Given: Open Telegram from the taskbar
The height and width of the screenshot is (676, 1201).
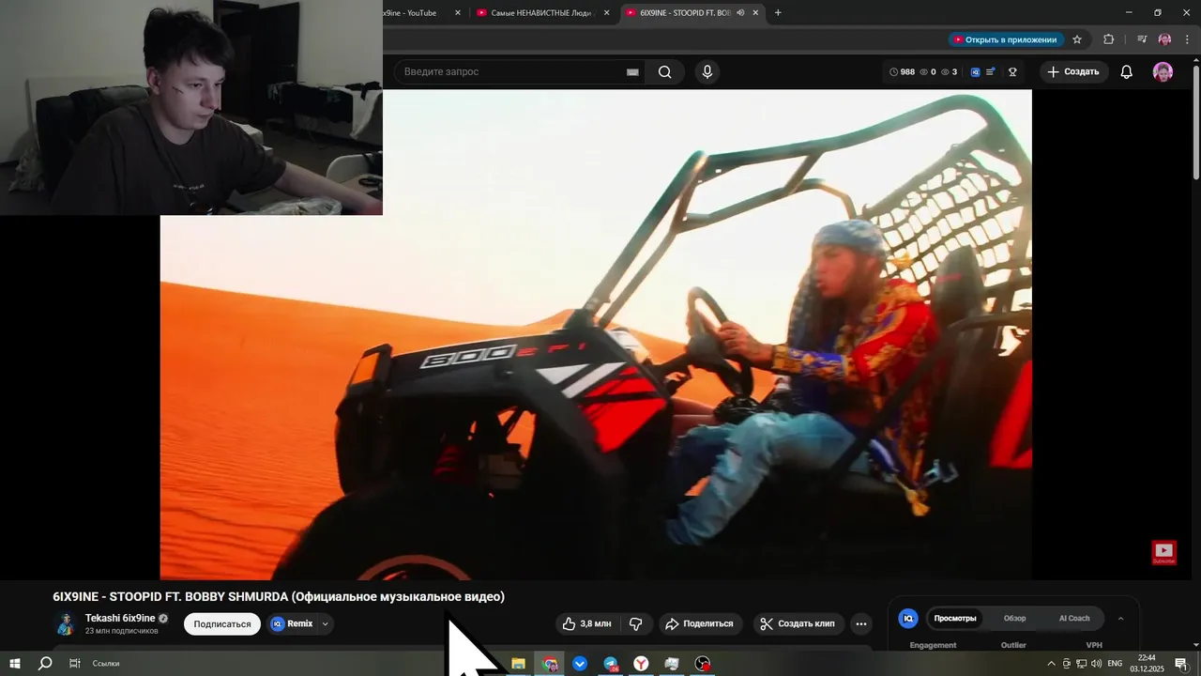Looking at the screenshot, I should coord(611,664).
